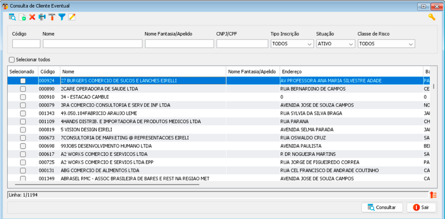Select checkbox for ABG COMERCIO DE ALIMENTOS
This screenshot has width=445, height=219.
[x=23, y=171]
